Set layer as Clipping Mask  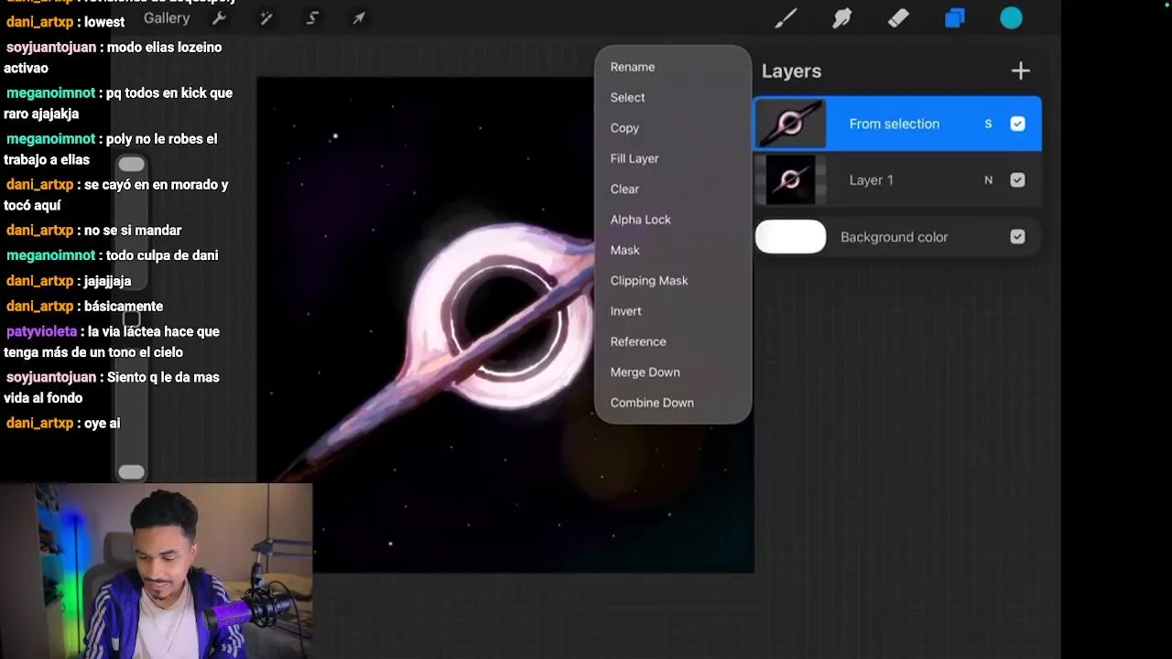(x=649, y=280)
